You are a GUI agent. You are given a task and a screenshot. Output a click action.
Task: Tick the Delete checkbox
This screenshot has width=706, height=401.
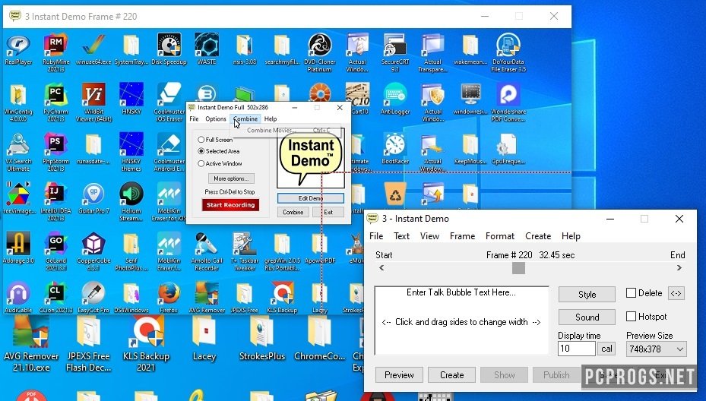(632, 293)
